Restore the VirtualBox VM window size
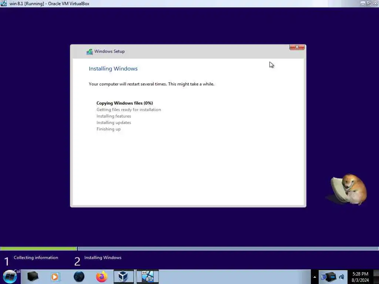Screen dimensions: 379x284 pos(369,3)
